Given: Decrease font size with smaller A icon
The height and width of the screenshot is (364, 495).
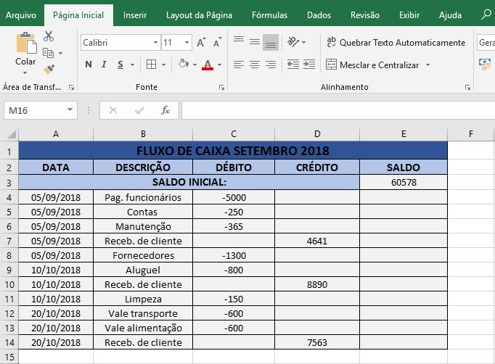Looking at the screenshot, I should tap(218, 42).
